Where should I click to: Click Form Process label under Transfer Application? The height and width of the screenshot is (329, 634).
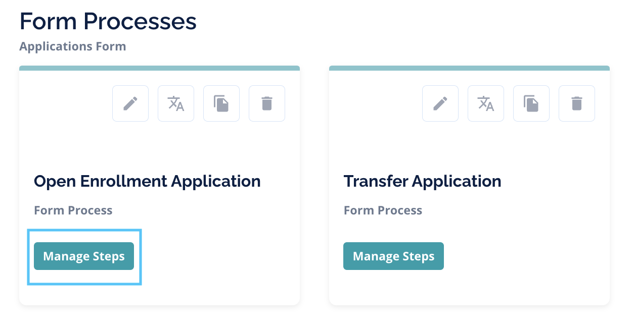tap(383, 210)
